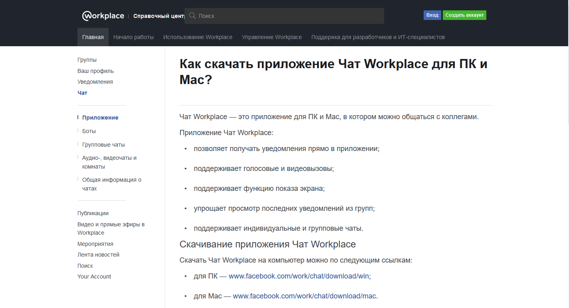Open Your Account sidebar link

[x=94, y=277]
